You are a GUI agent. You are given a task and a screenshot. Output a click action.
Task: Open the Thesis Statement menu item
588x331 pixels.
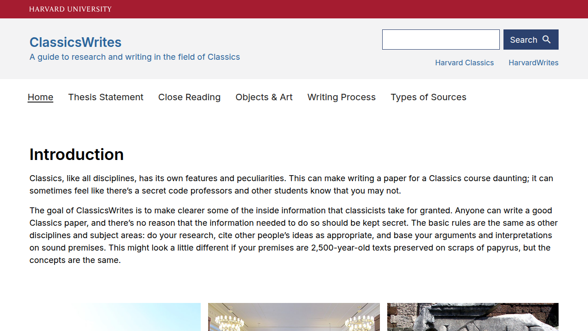106,97
